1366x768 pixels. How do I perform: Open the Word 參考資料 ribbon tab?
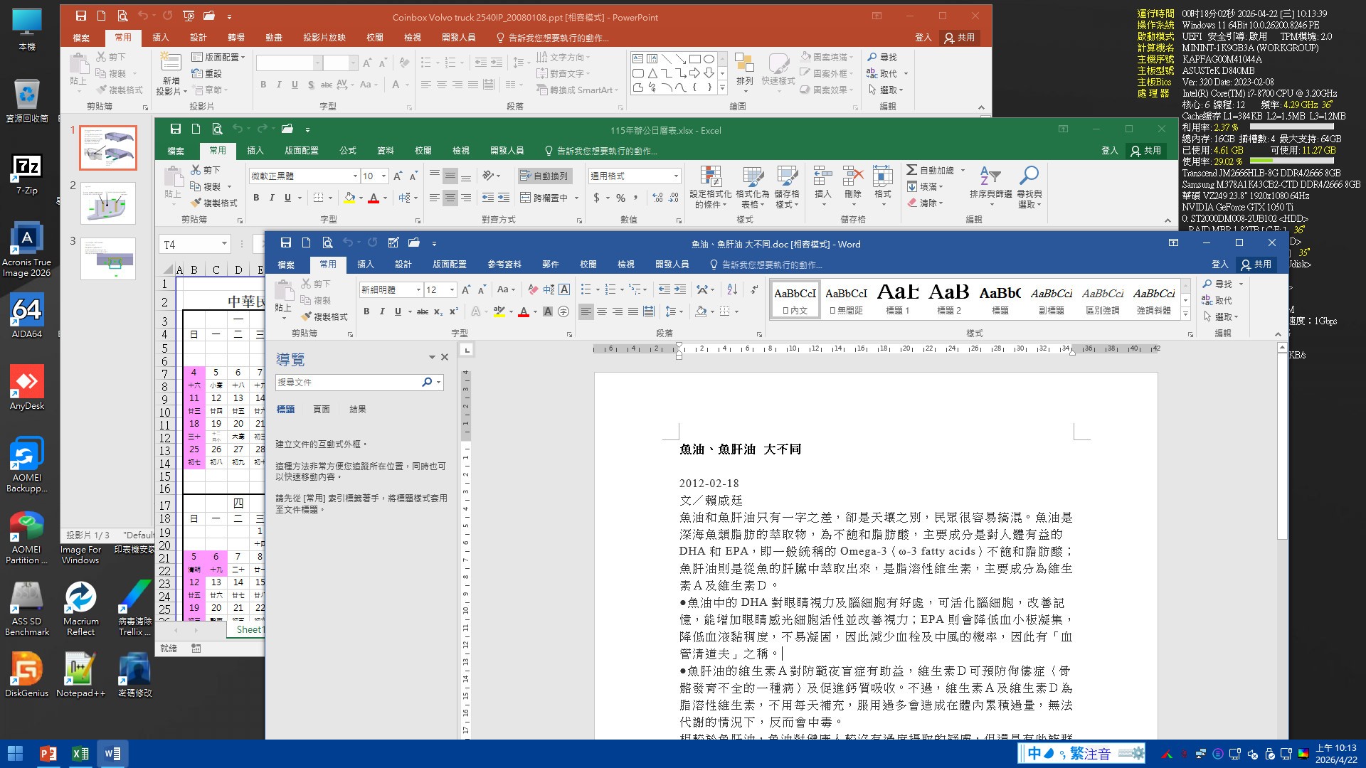pos(504,265)
